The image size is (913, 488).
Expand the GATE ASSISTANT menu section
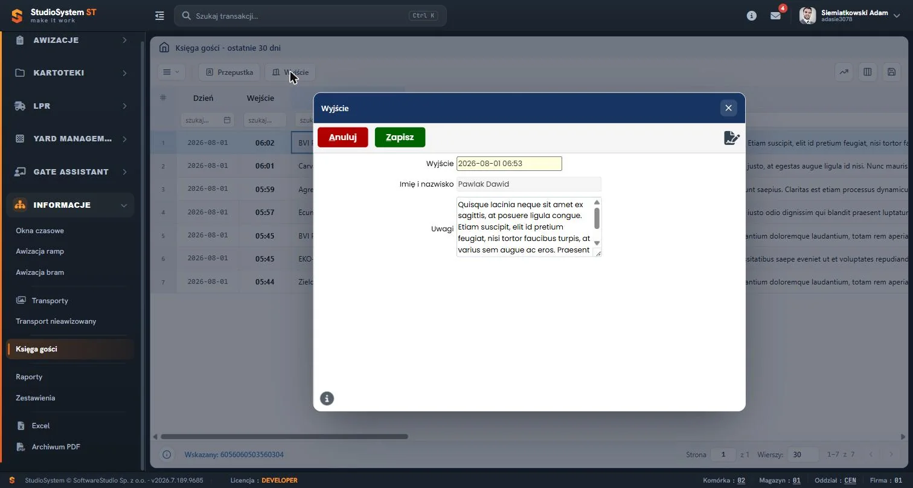tap(70, 172)
